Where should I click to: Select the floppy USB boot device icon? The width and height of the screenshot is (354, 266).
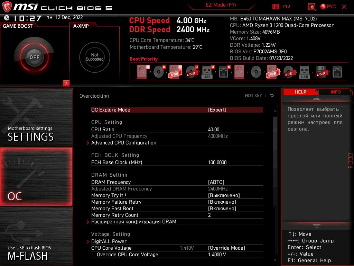(x=321, y=72)
